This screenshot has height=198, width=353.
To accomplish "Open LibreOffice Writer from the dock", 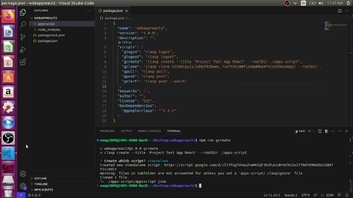I will pyautogui.click(x=8, y=31).
